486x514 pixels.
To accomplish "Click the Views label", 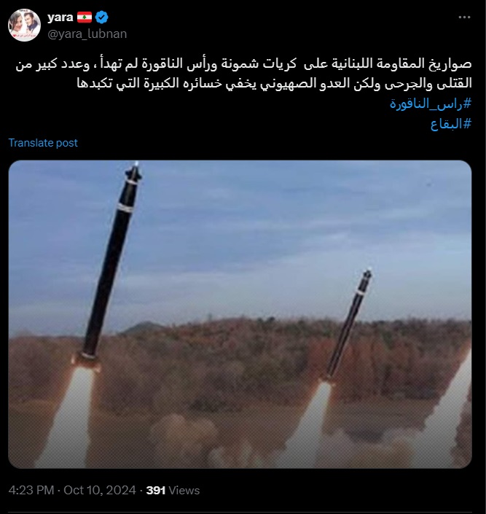I will pos(184,491).
